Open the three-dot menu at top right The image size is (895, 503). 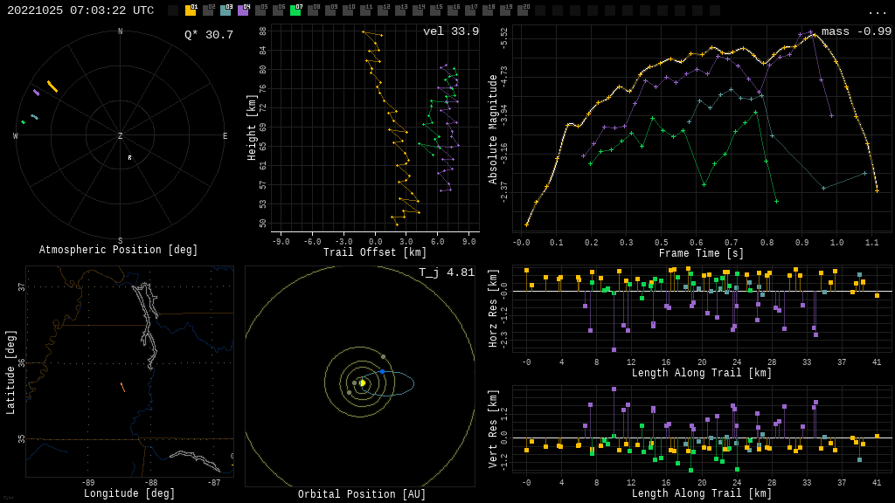877,11
